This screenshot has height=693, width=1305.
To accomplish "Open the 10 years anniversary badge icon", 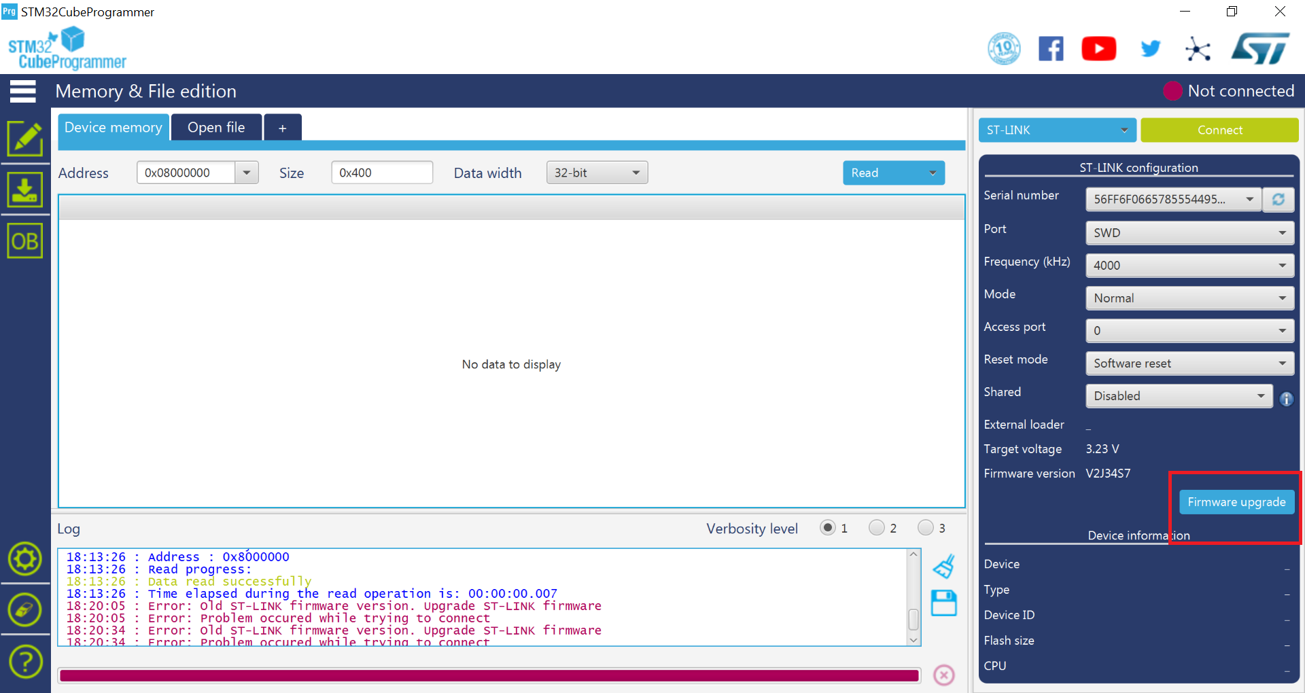I will click(1004, 49).
